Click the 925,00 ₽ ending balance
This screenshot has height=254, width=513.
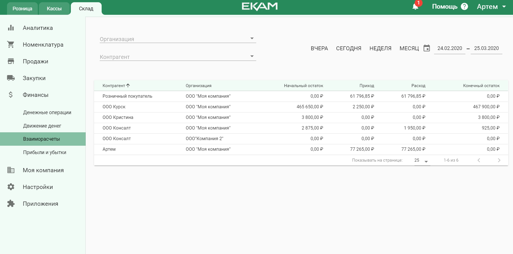pos(491,128)
